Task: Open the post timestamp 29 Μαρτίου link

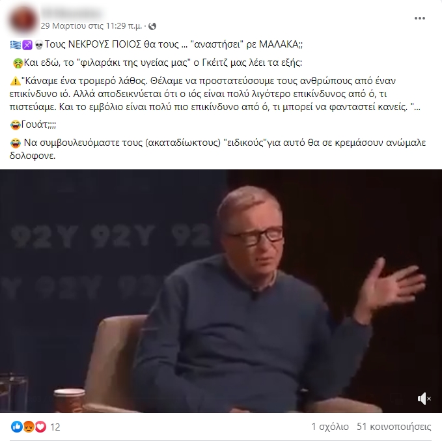Action: 91,26
